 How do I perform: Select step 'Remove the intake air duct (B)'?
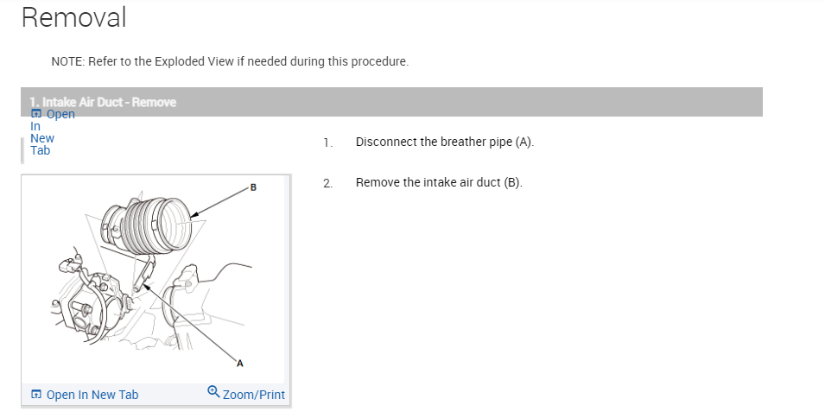point(439,182)
